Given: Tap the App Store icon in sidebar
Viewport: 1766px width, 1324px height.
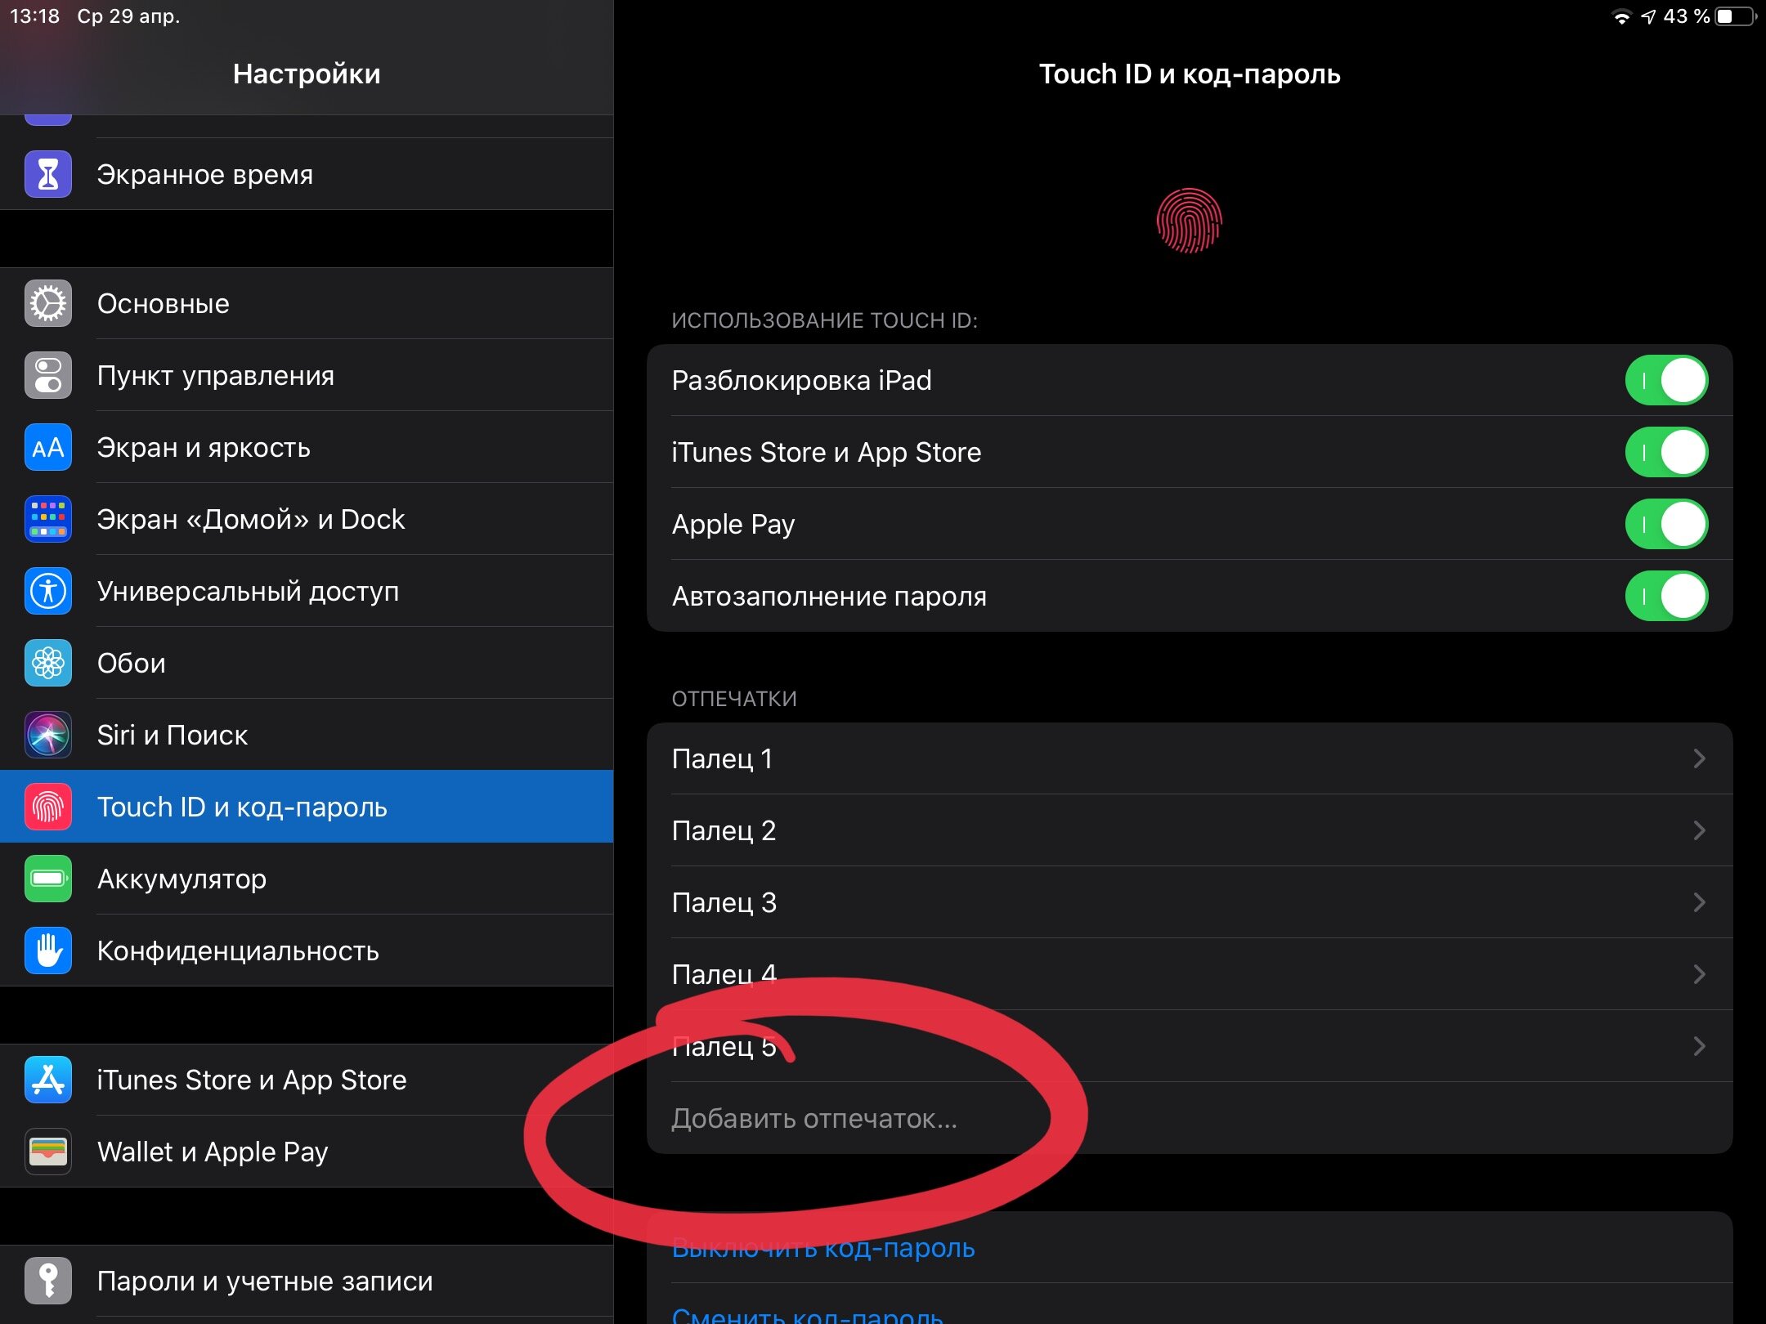Looking at the screenshot, I should click(x=48, y=1080).
